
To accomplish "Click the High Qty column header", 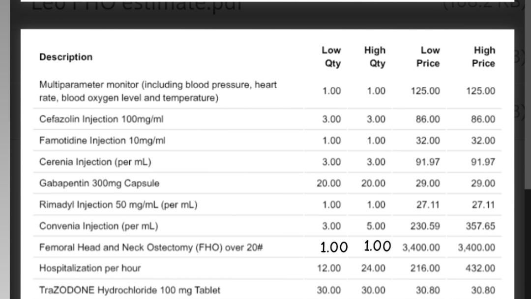I will click(375, 57).
